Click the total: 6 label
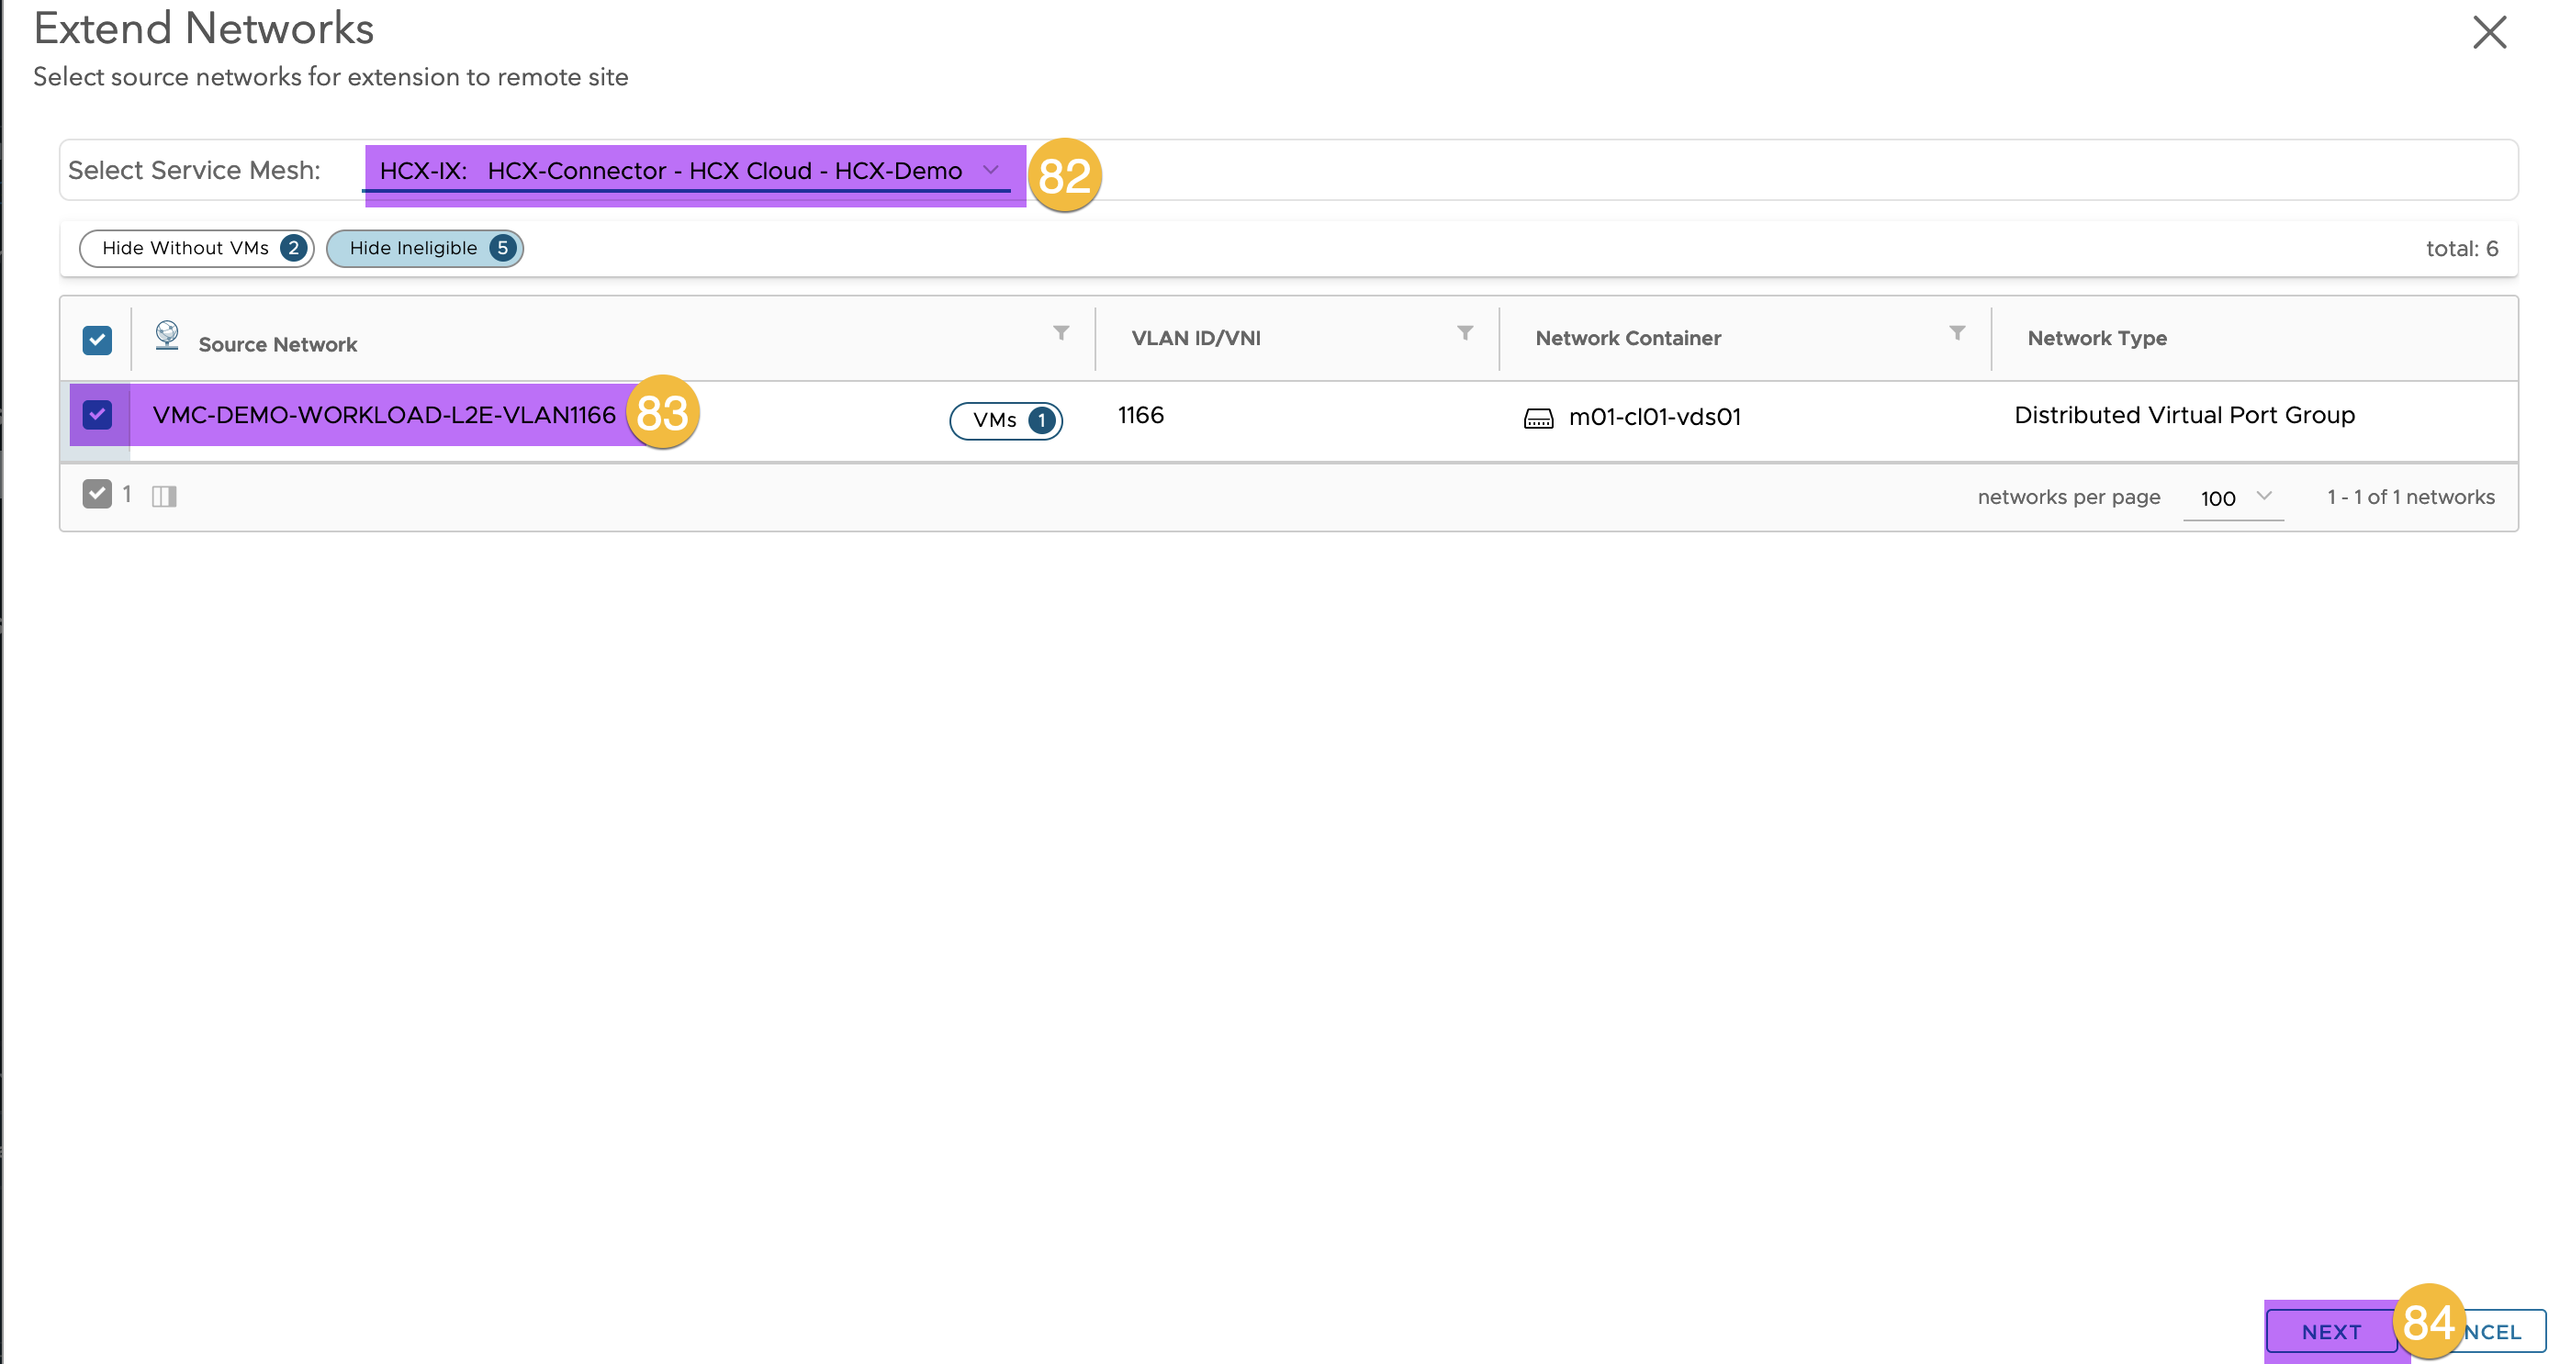The width and height of the screenshot is (2571, 1364). click(2461, 249)
